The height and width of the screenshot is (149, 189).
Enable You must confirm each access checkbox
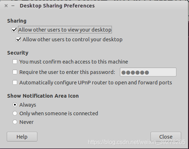point(15,62)
